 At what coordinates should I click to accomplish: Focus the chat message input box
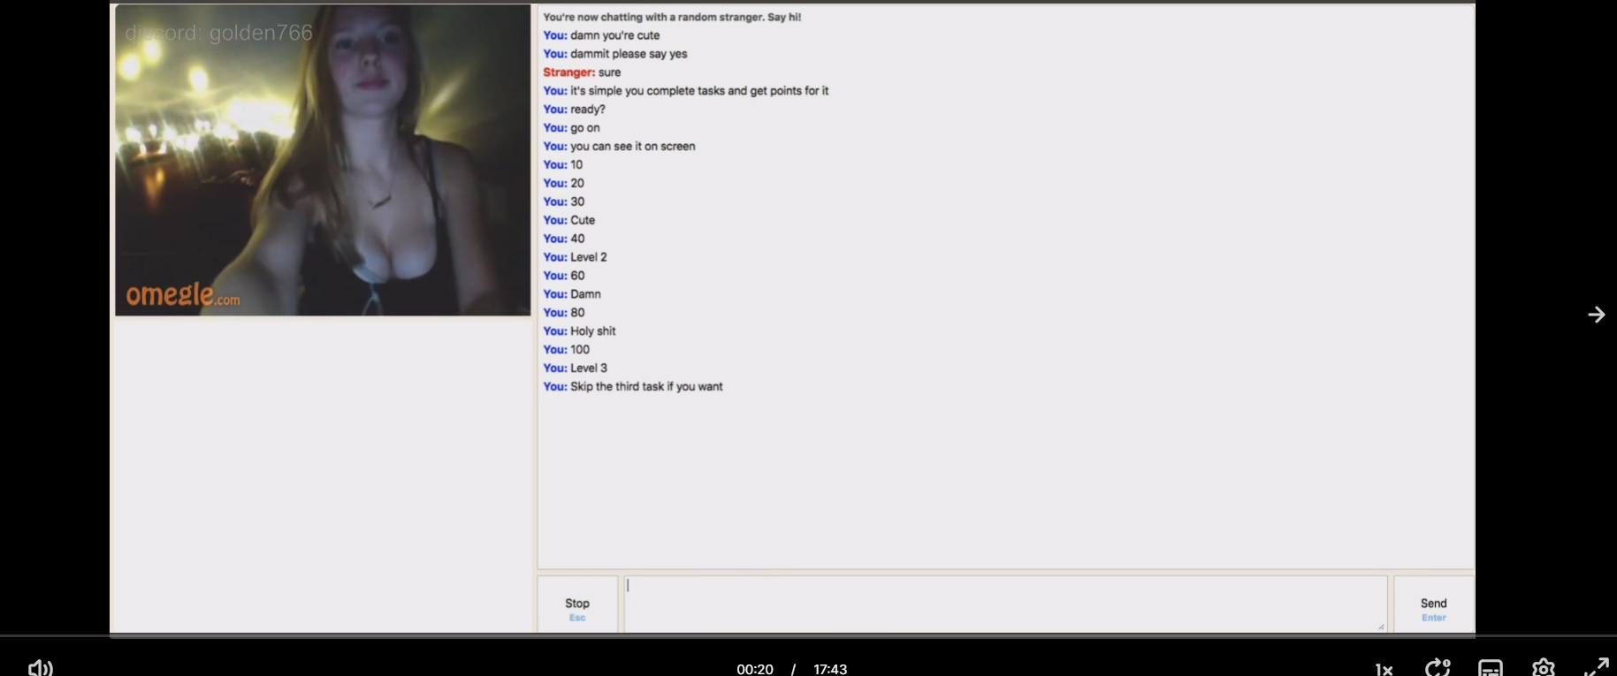click(1005, 604)
